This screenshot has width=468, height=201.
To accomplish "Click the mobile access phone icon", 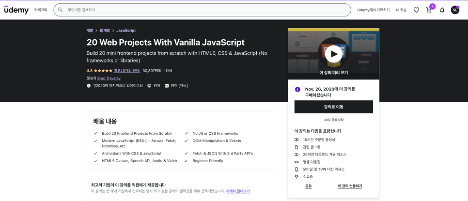I will (296, 169).
